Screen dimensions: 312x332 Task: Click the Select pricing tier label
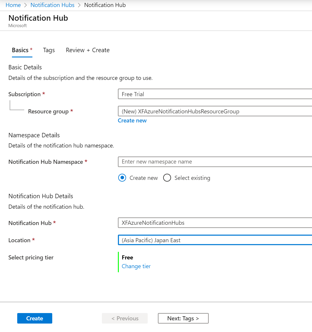(31, 257)
